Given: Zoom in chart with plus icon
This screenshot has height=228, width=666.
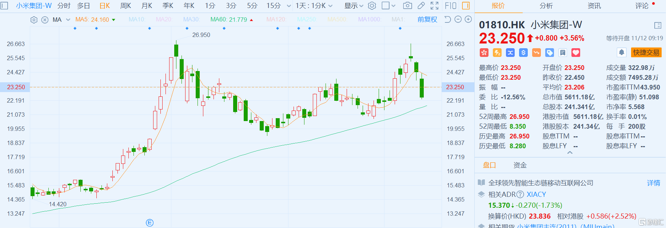Looking at the screenshot, I should click(468, 20).
